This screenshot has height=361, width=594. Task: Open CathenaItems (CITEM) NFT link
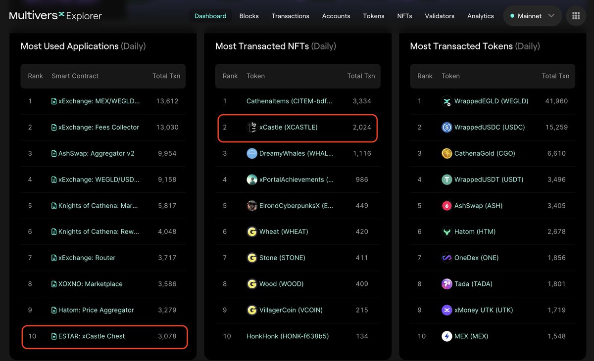point(290,101)
